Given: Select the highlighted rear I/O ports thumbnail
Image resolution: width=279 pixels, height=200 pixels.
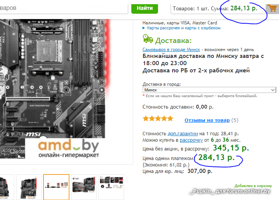Looking at the screenshot, I should tap(56, 187).
